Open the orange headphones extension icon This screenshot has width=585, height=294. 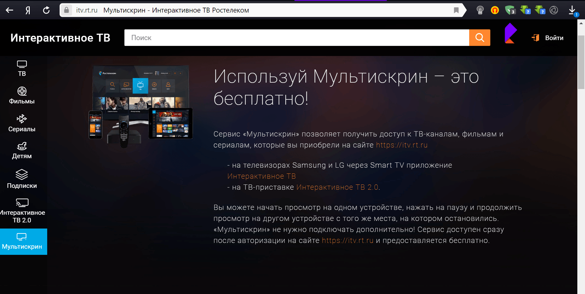[495, 10]
